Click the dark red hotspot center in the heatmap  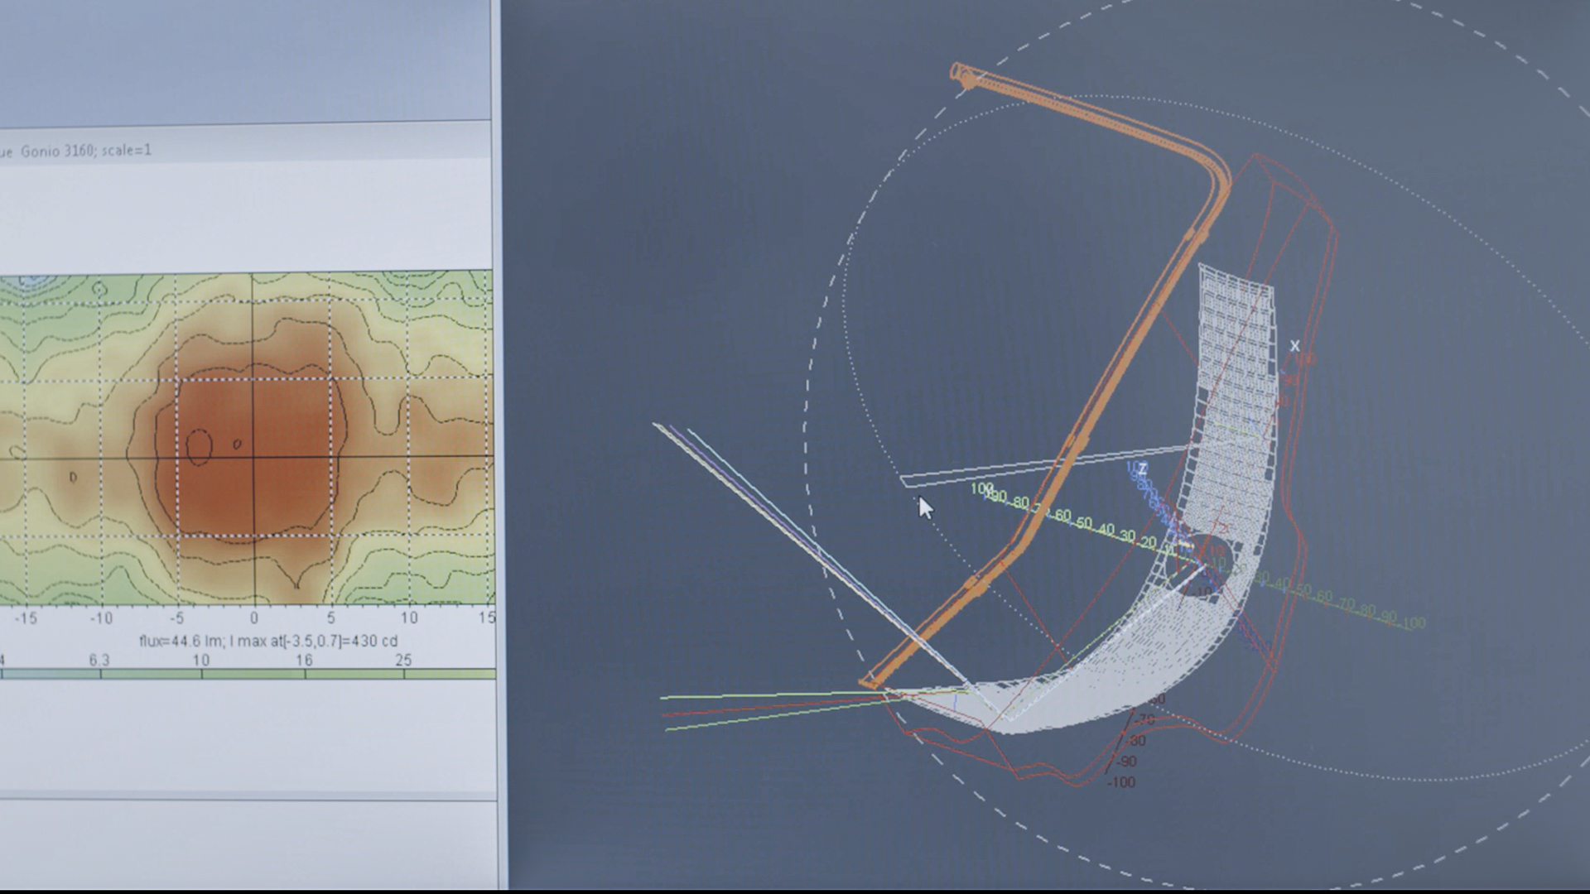[253, 455]
